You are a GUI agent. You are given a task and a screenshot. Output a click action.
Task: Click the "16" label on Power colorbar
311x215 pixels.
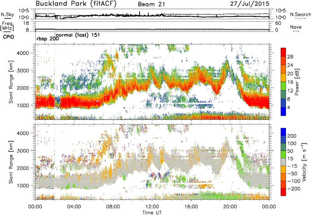click(290, 82)
